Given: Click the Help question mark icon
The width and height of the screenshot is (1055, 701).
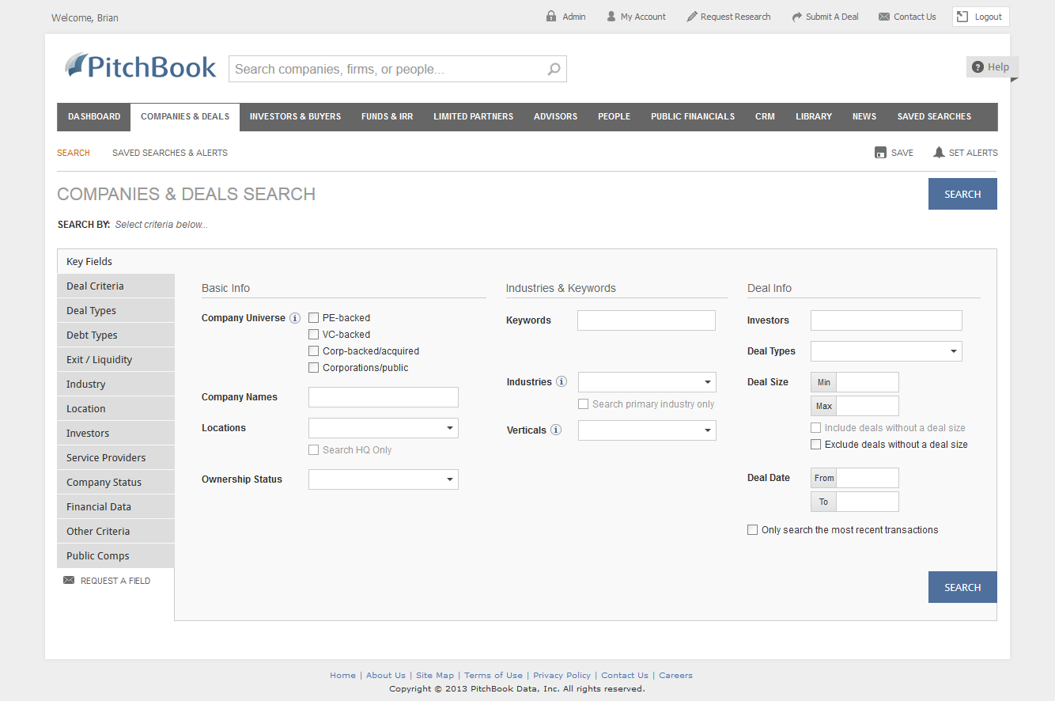Looking at the screenshot, I should point(978,67).
